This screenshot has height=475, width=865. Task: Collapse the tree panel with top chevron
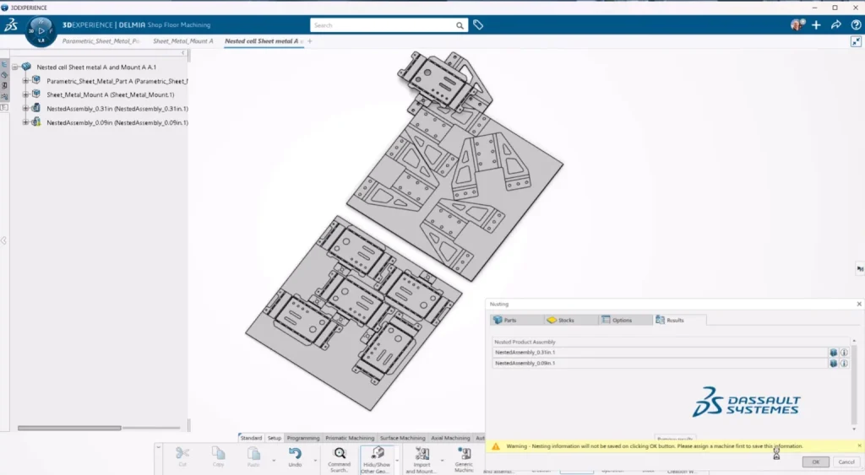[183, 53]
